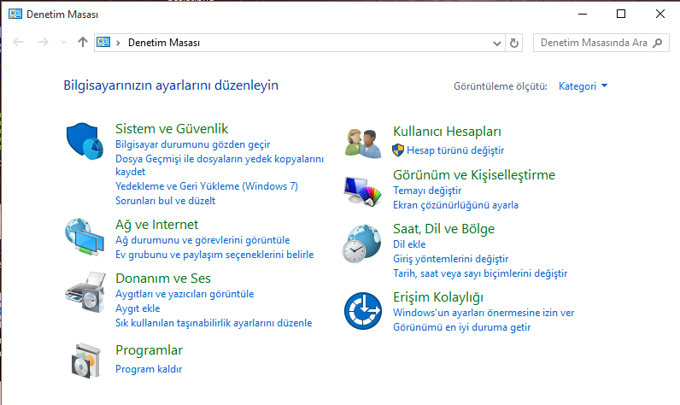The width and height of the screenshot is (680, 405).
Task: Open the Ağ ve Internet category
Action: 156,225
